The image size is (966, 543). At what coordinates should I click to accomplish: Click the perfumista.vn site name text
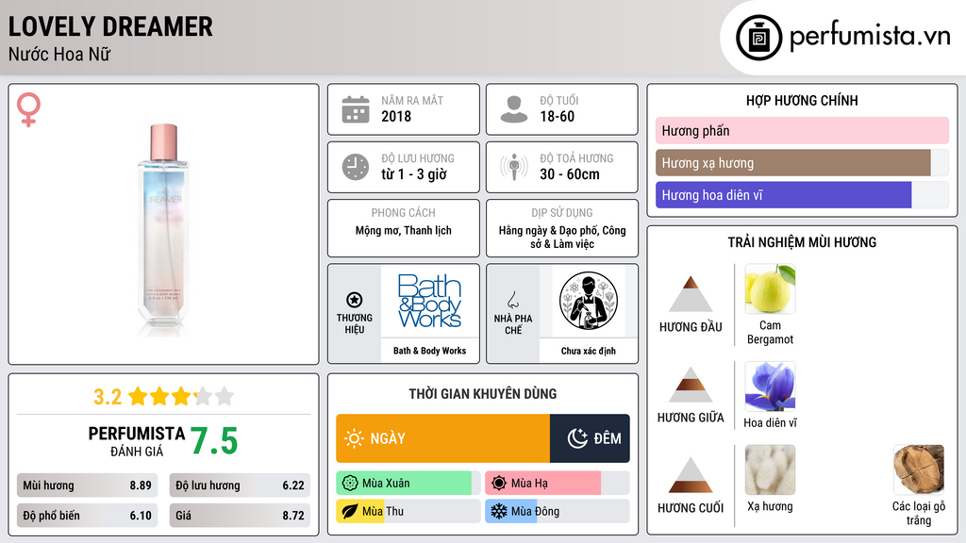pyautogui.click(x=870, y=37)
